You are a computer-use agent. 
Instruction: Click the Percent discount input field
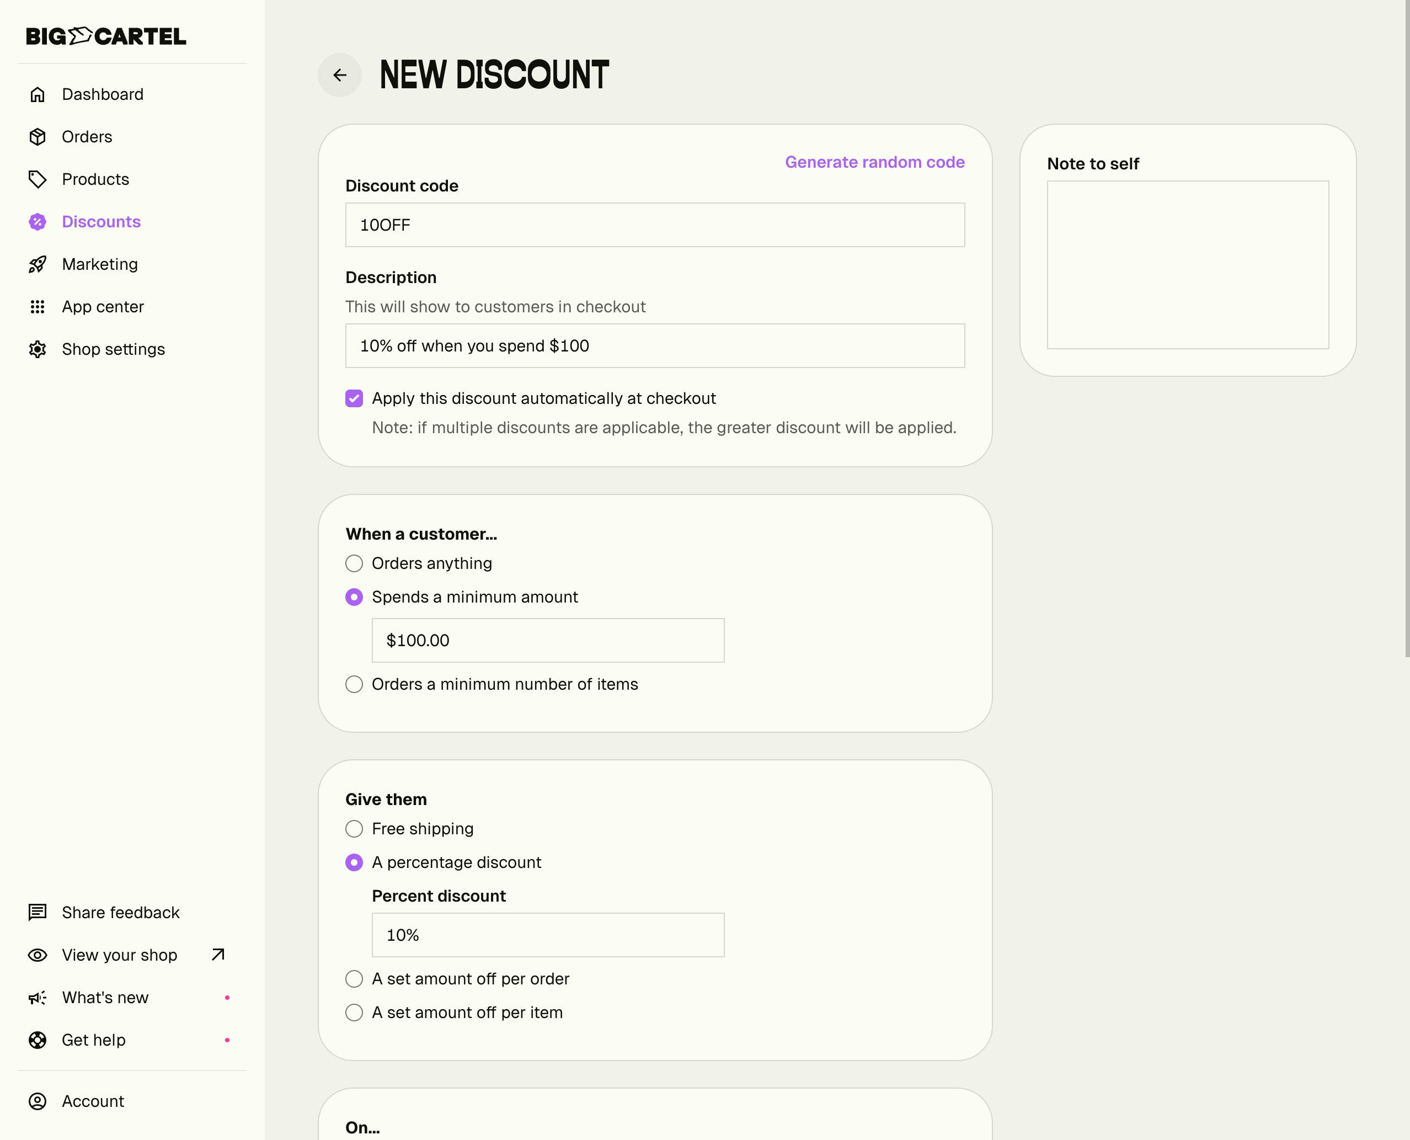tap(547, 935)
